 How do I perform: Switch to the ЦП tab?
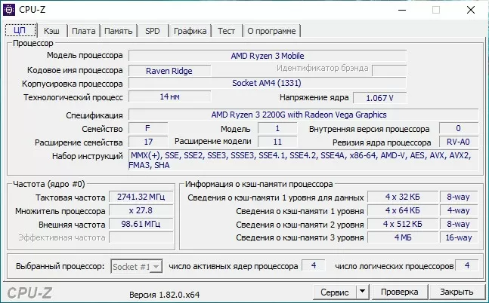pos(20,31)
